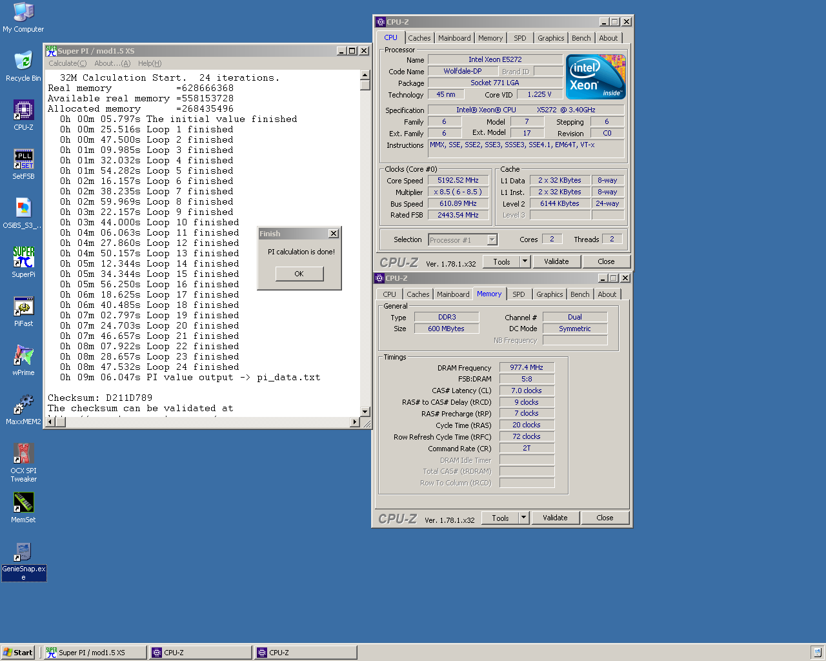Expand Tools dropdown arrow in lower CPU-Z
Screen dimensions: 826x661
[x=523, y=518]
